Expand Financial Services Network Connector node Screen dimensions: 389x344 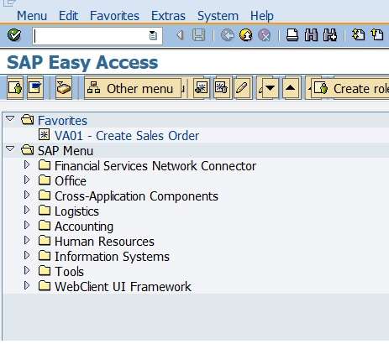[27, 164]
